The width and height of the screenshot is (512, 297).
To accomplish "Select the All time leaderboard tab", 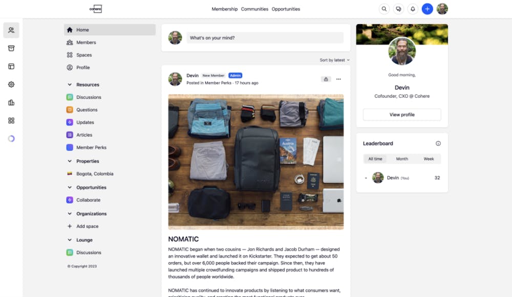I will click(375, 159).
